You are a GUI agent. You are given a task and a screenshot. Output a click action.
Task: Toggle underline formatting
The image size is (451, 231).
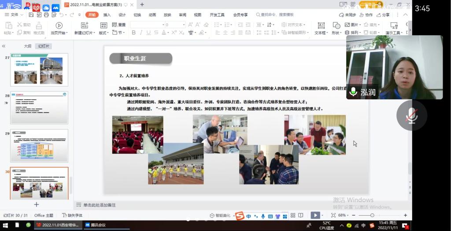click(x=148, y=32)
